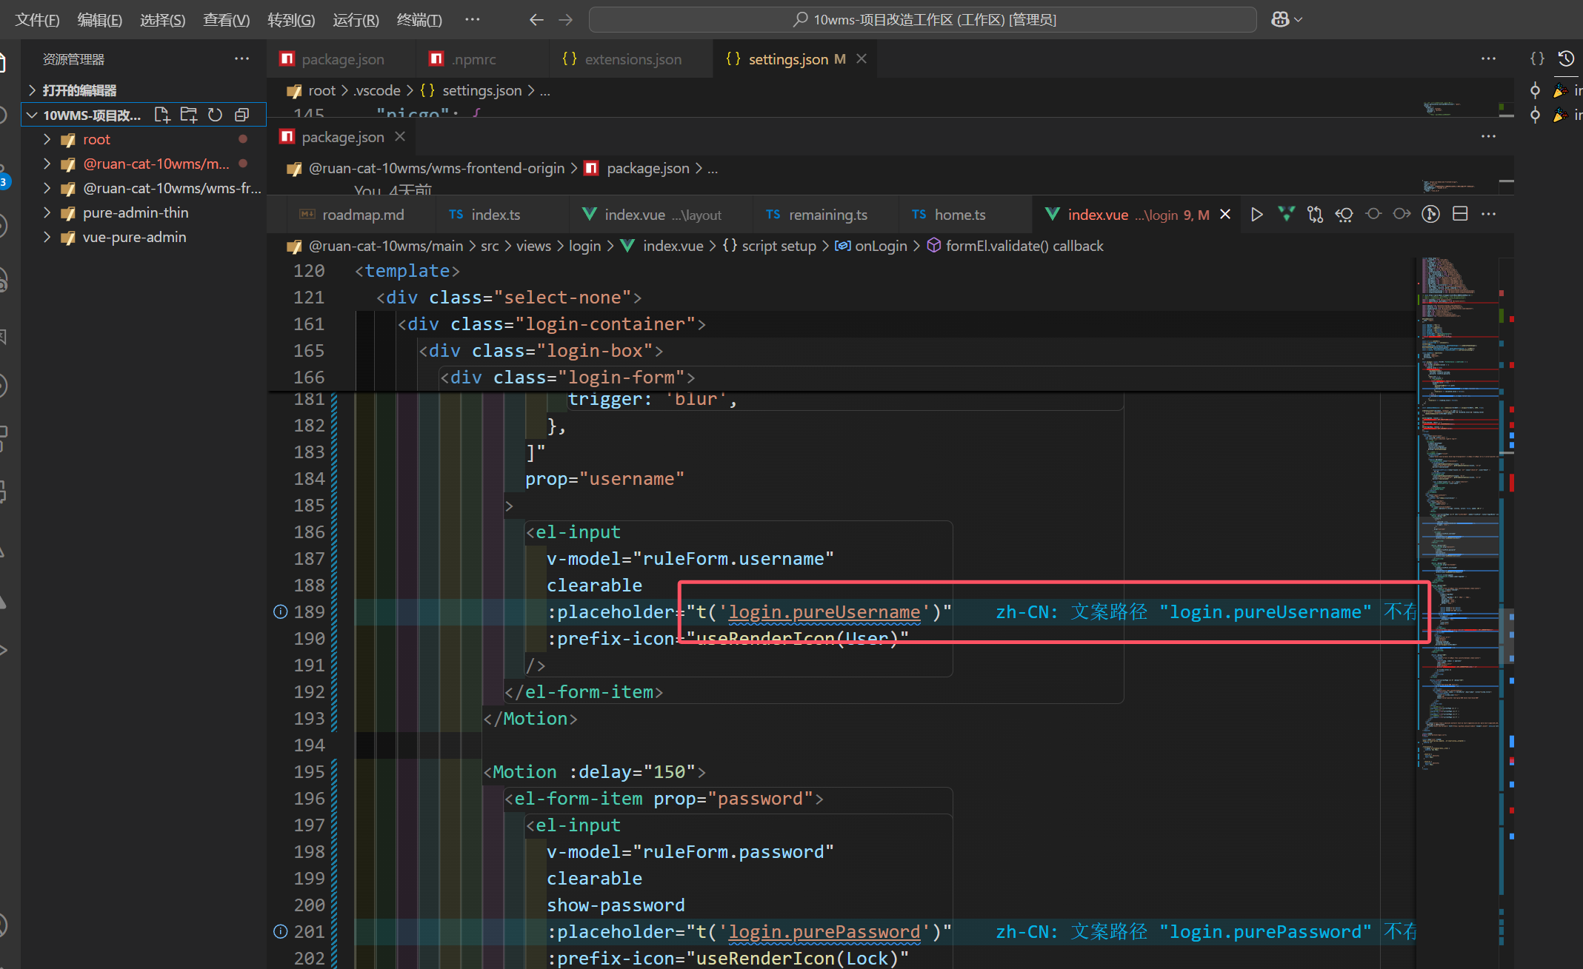Click the circular git graph icon
The image size is (1583, 969).
(1431, 215)
